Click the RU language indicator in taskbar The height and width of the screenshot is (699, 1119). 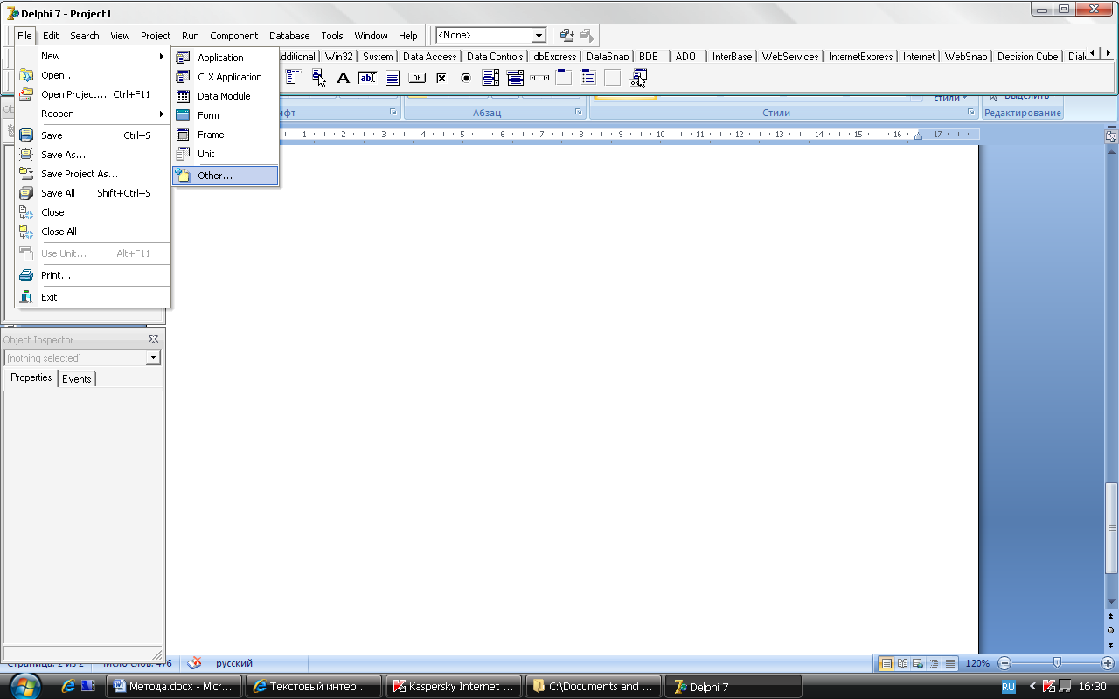pos(1008,686)
